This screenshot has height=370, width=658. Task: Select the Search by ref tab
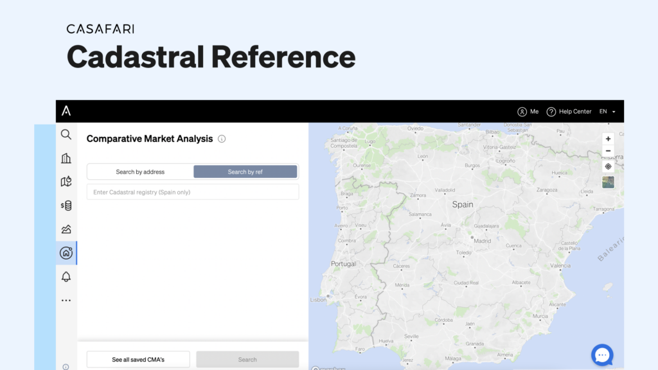coord(246,172)
